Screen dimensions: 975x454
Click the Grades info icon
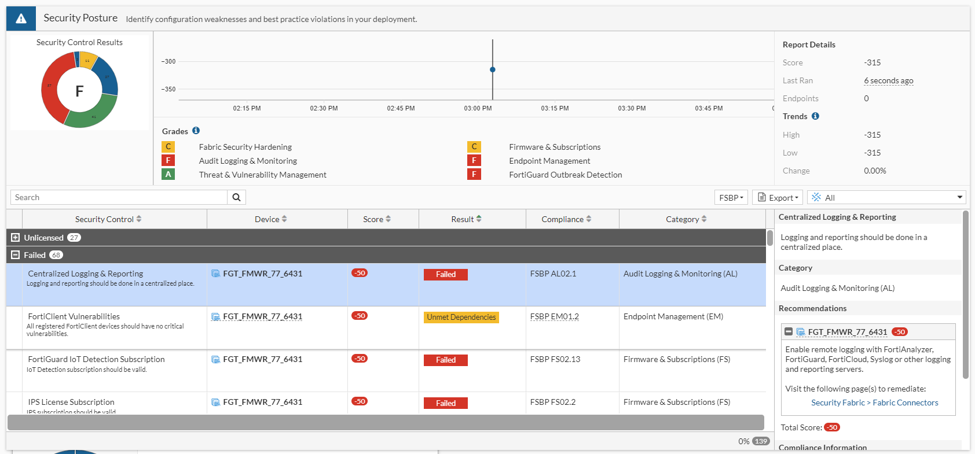pos(196,131)
